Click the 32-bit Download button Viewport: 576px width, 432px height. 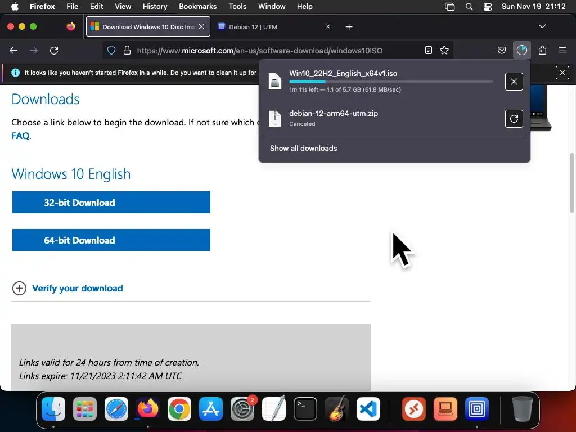[x=111, y=202]
